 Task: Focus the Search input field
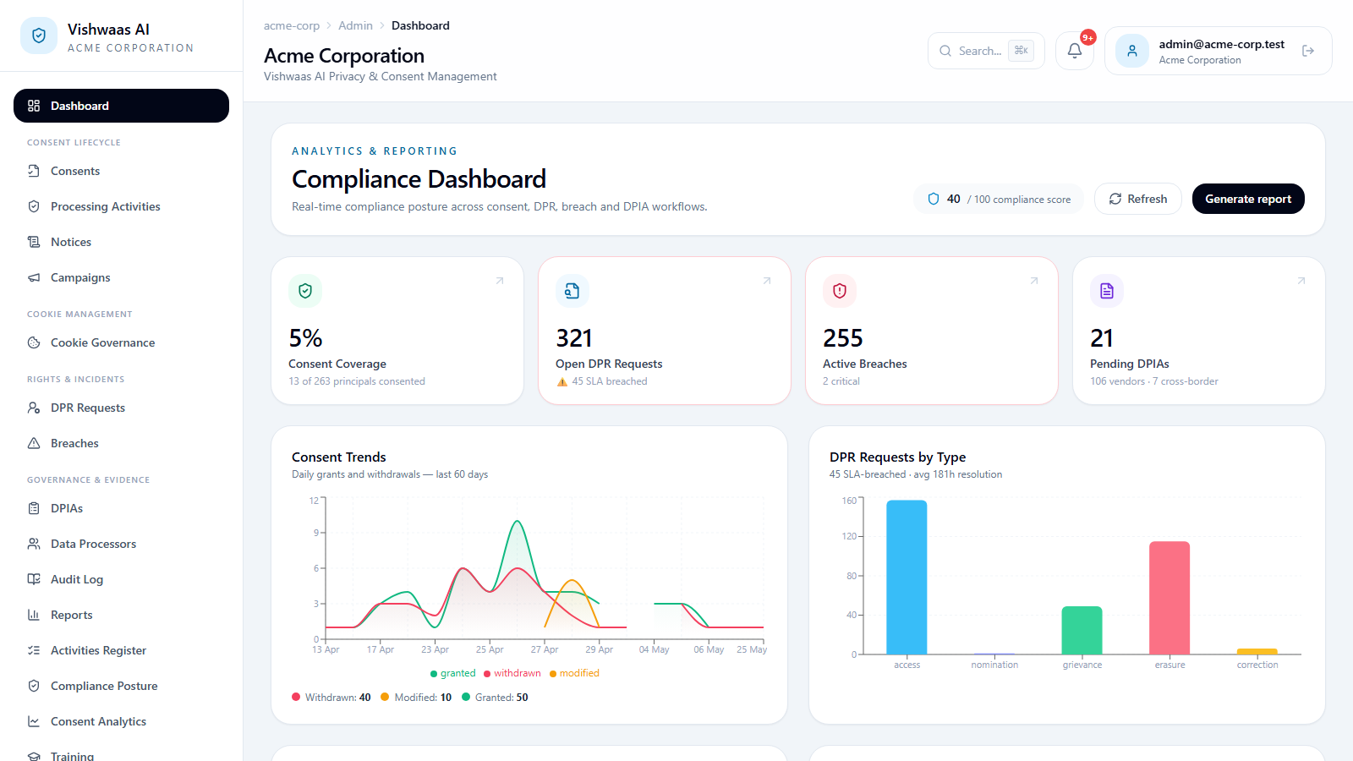pyautogui.click(x=986, y=51)
